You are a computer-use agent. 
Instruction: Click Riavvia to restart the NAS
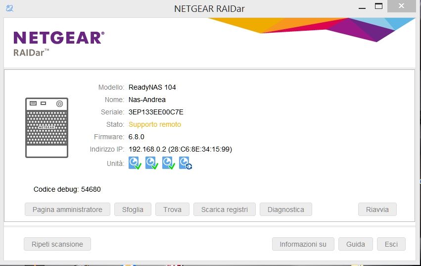[377, 210]
